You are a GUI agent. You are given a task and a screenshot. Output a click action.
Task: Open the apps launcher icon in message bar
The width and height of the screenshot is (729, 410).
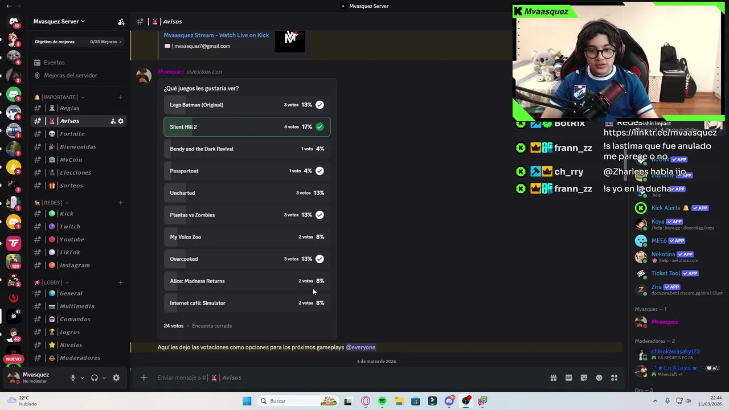tap(615, 378)
